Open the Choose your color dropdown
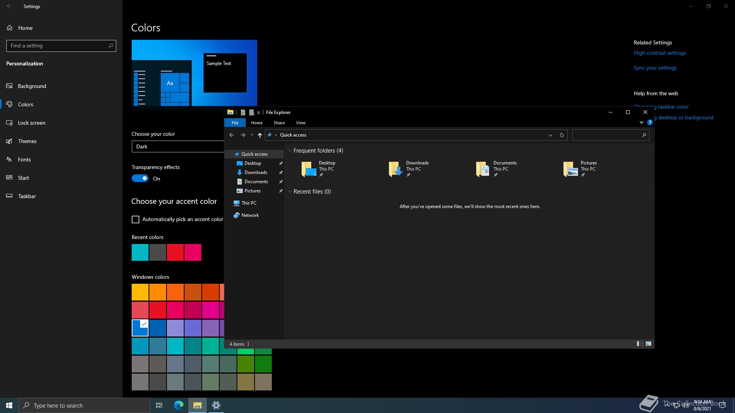Viewport: 735px width, 413px height. tap(178, 146)
